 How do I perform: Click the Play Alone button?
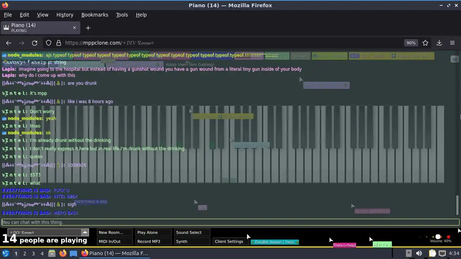[153, 232]
